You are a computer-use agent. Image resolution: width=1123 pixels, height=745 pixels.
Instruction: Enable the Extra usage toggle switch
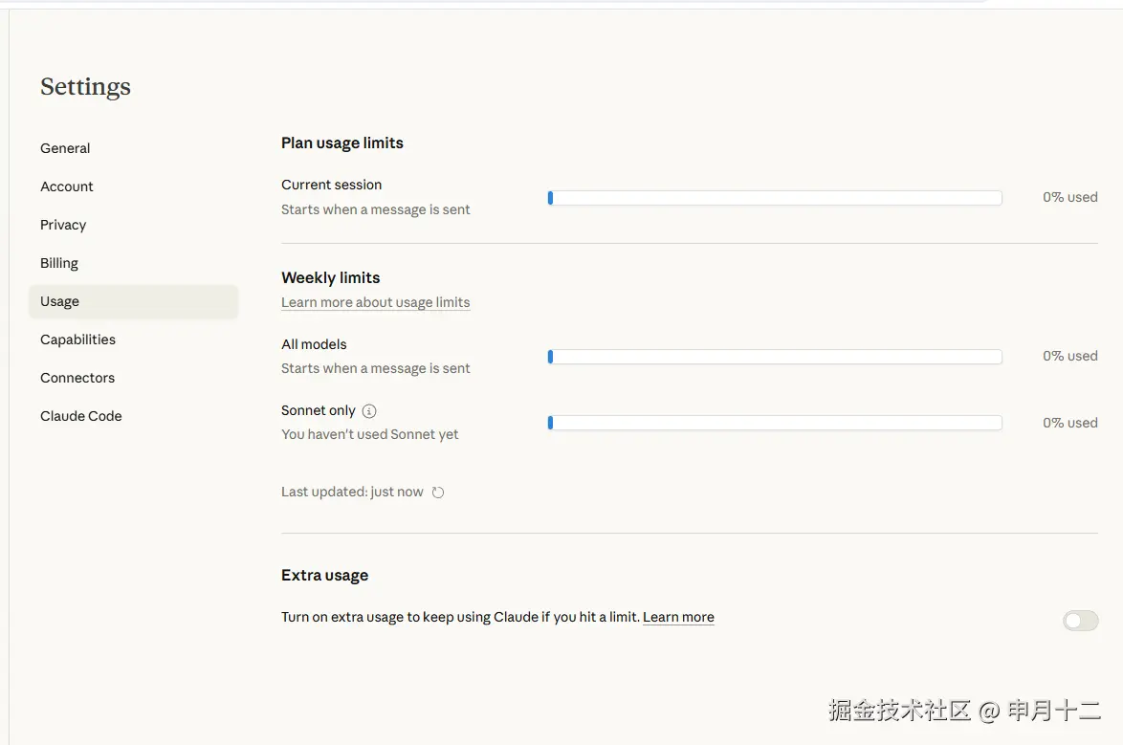1080,622
